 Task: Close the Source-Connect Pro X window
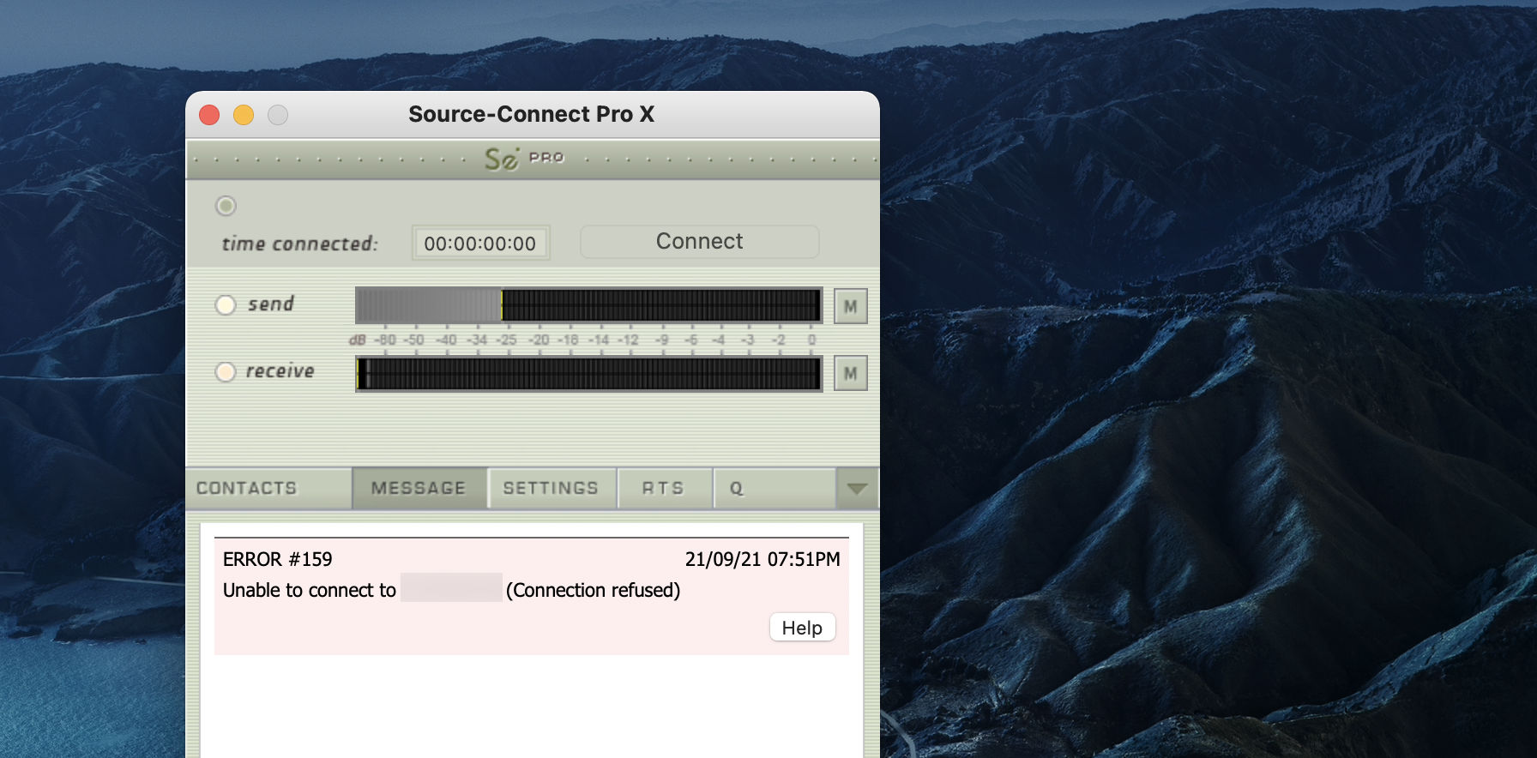pyautogui.click(x=209, y=115)
